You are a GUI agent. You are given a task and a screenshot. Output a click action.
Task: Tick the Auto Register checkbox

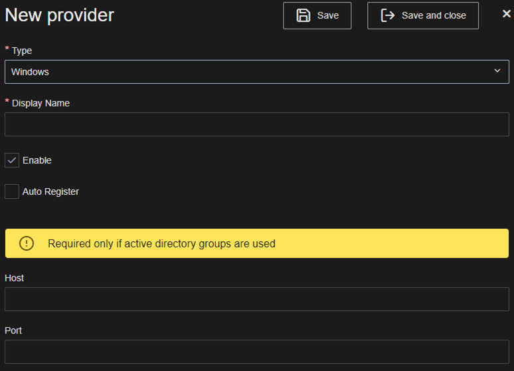pos(12,191)
